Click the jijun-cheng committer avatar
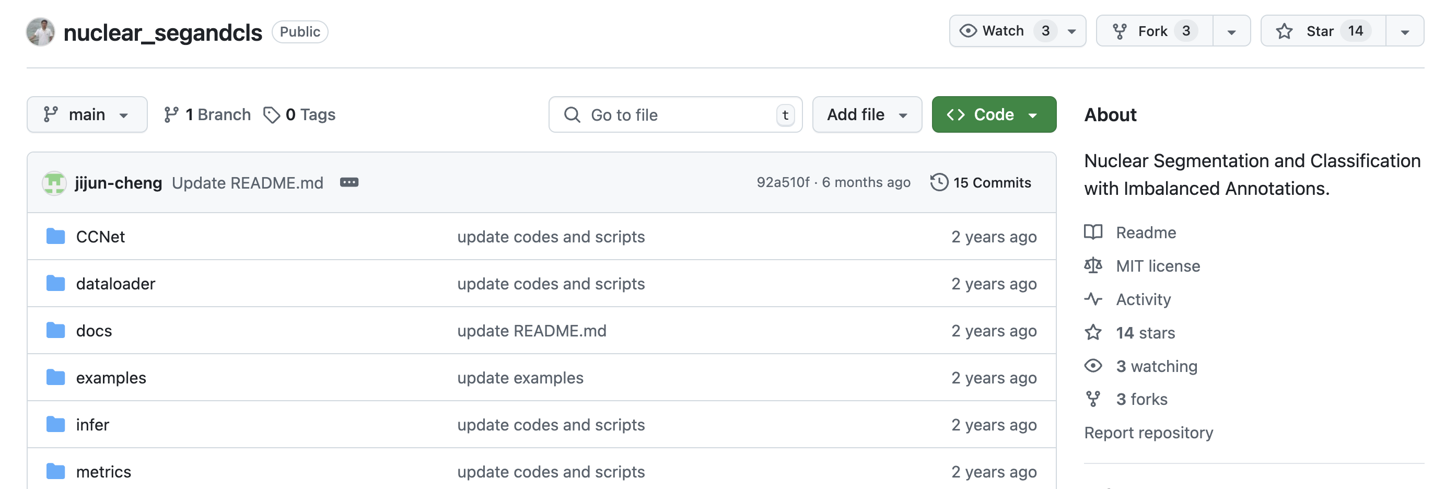The width and height of the screenshot is (1445, 489). (x=54, y=183)
